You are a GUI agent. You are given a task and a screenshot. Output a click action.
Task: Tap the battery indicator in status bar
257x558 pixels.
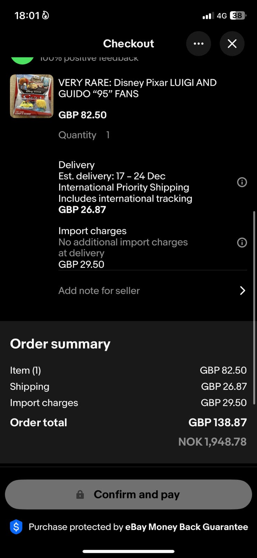tap(238, 16)
